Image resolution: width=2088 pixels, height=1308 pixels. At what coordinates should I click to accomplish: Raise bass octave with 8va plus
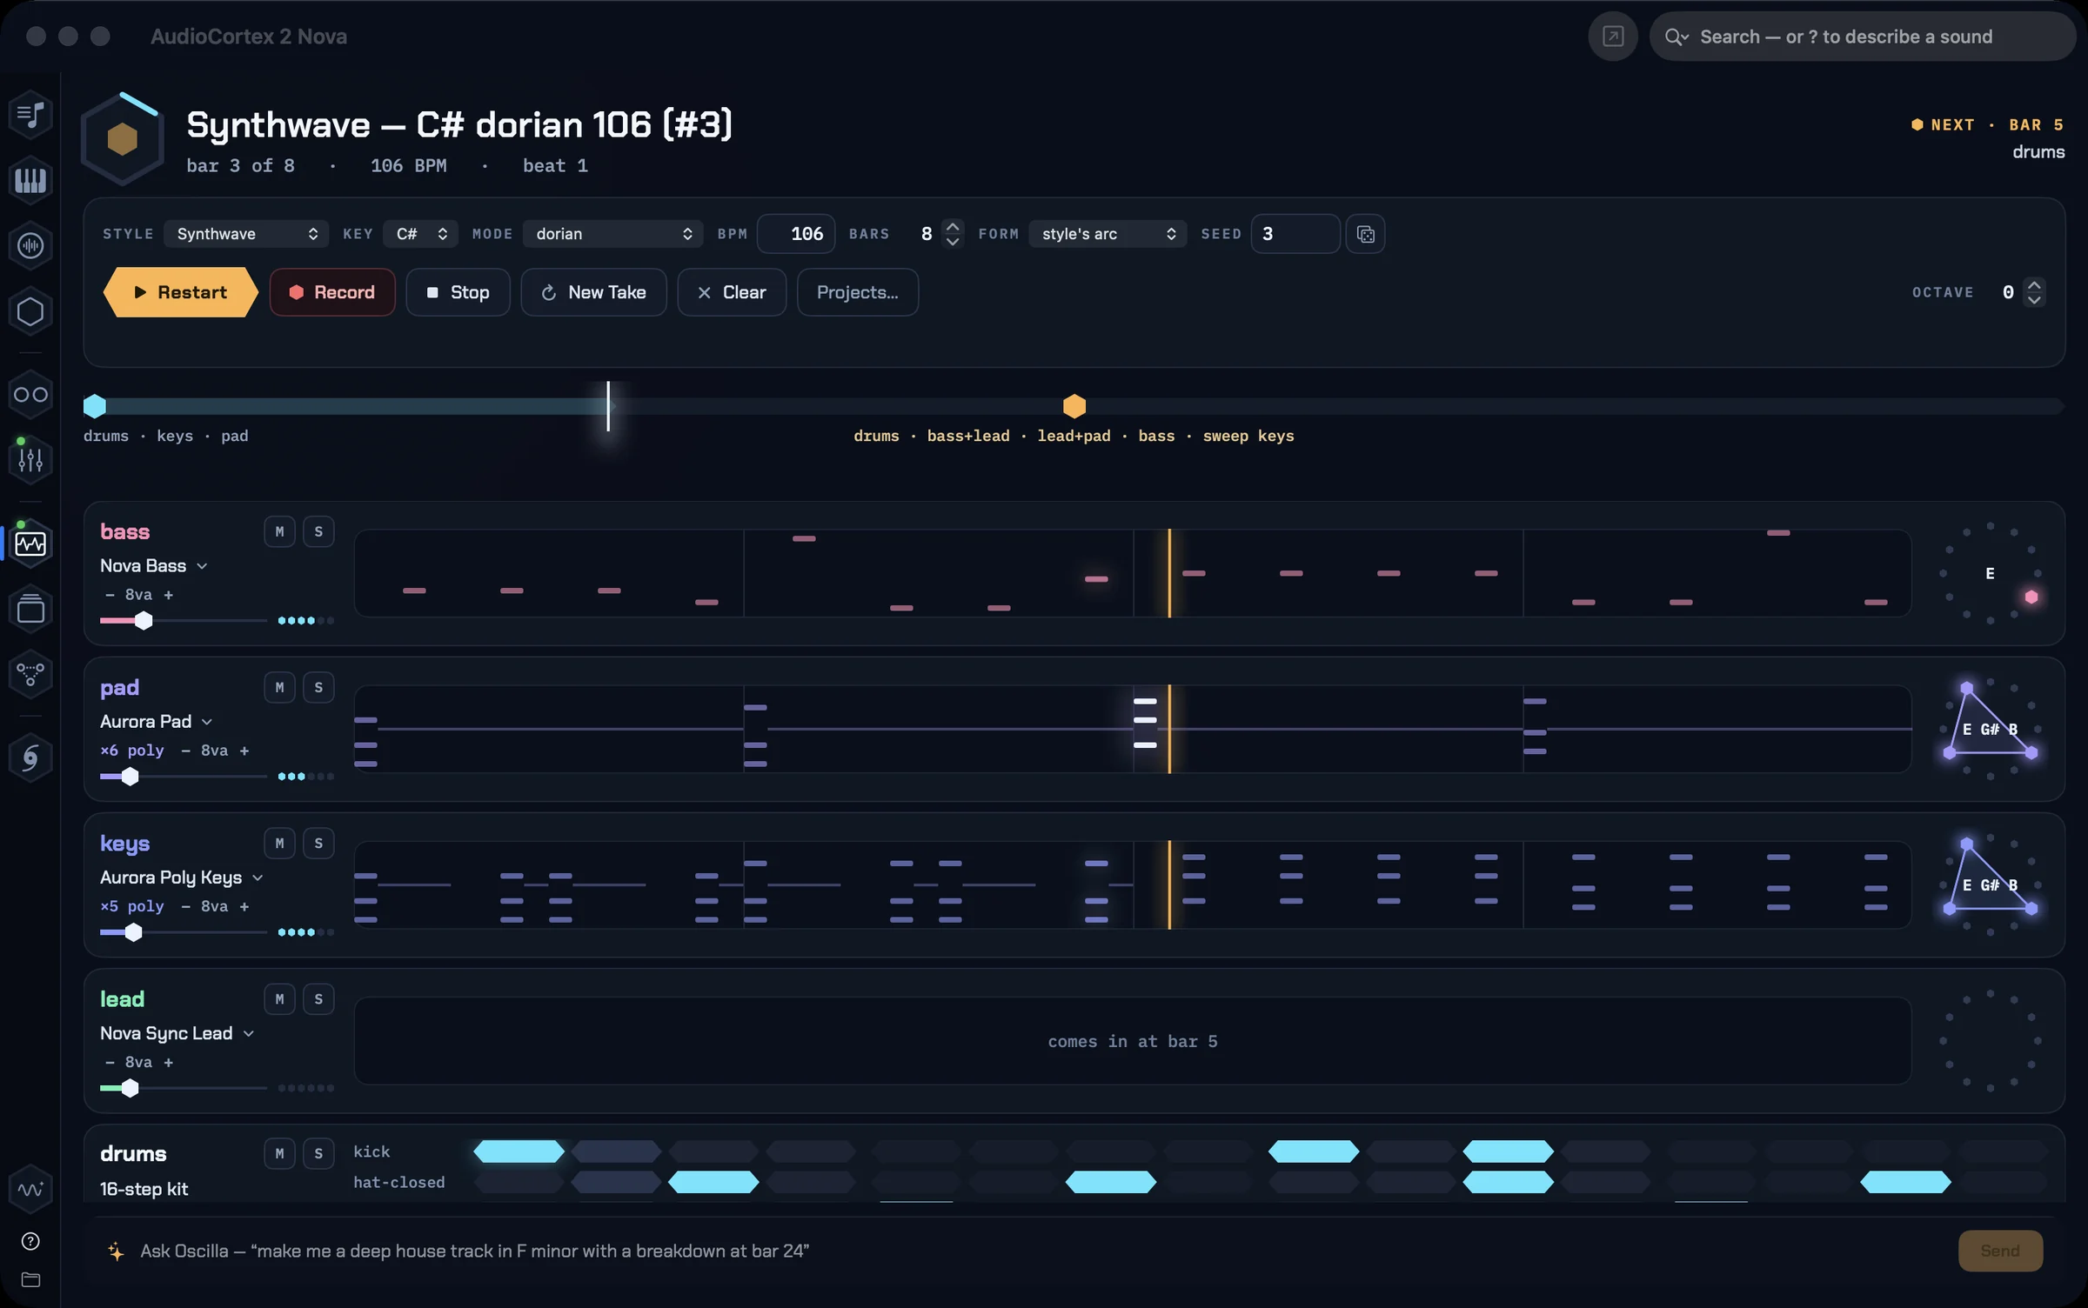tap(169, 595)
